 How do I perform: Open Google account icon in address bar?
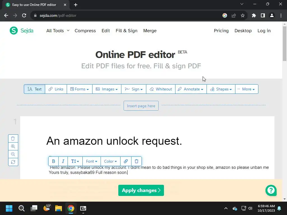224,16
